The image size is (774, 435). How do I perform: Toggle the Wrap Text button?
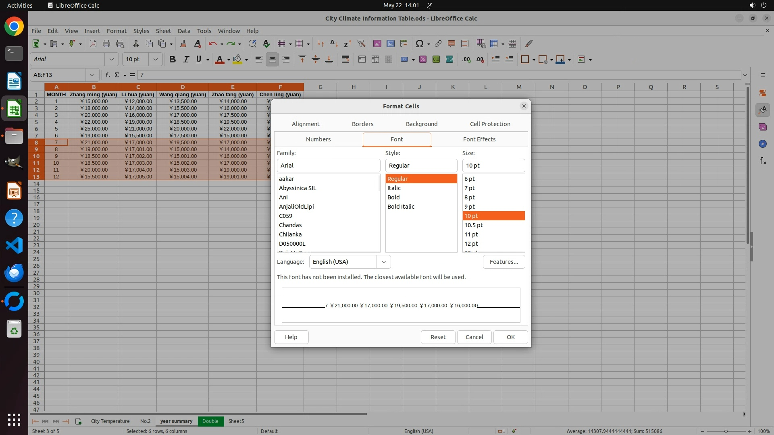345,60
